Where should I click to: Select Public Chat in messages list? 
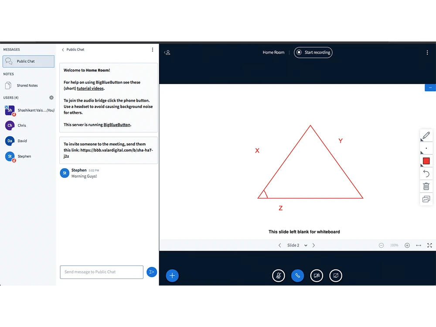pyautogui.click(x=28, y=61)
